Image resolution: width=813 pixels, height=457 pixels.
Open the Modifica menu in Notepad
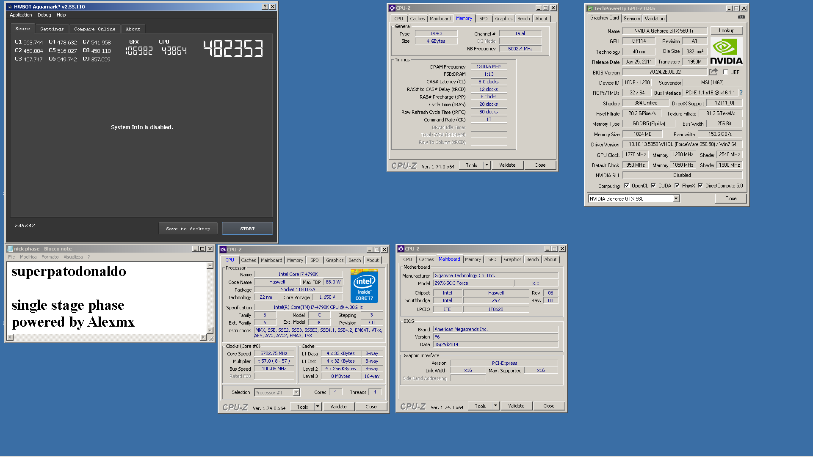(x=28, y=257)
